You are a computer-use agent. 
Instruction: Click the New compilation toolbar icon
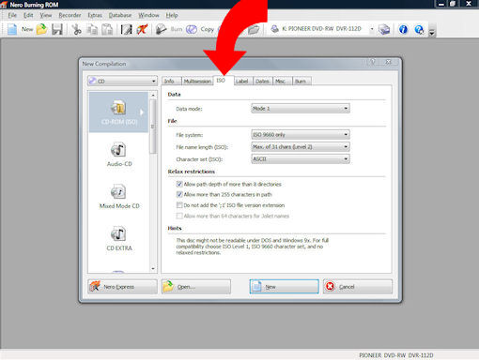(x=12, y=29)
